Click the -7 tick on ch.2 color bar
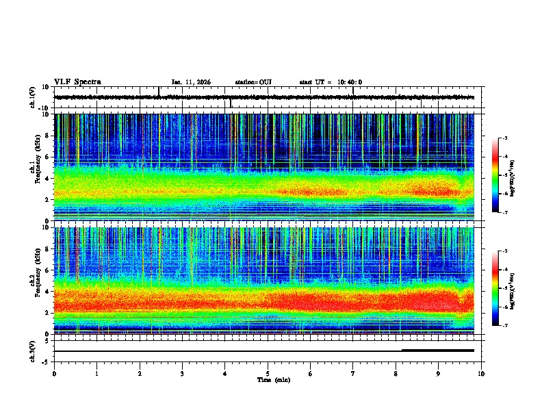542x419 pixels. tap(505, 325)
